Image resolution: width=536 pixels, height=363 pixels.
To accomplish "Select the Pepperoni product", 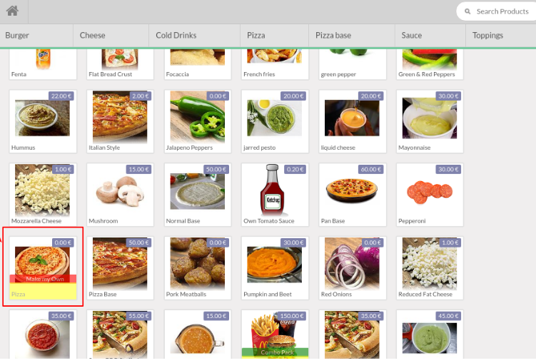I will click(x=430, y=195).
